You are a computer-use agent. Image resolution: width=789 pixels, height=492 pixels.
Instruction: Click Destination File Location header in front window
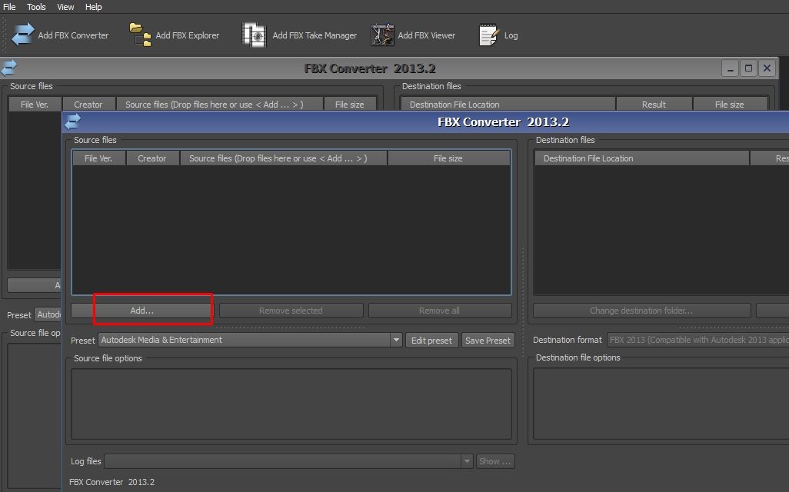click(641, 158)
